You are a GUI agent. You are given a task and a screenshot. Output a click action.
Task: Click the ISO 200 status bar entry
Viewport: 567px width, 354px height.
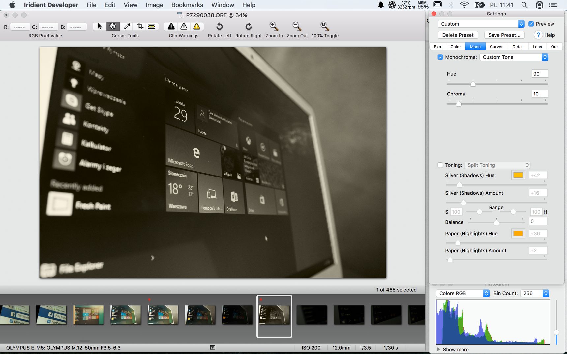click(311, 348)
